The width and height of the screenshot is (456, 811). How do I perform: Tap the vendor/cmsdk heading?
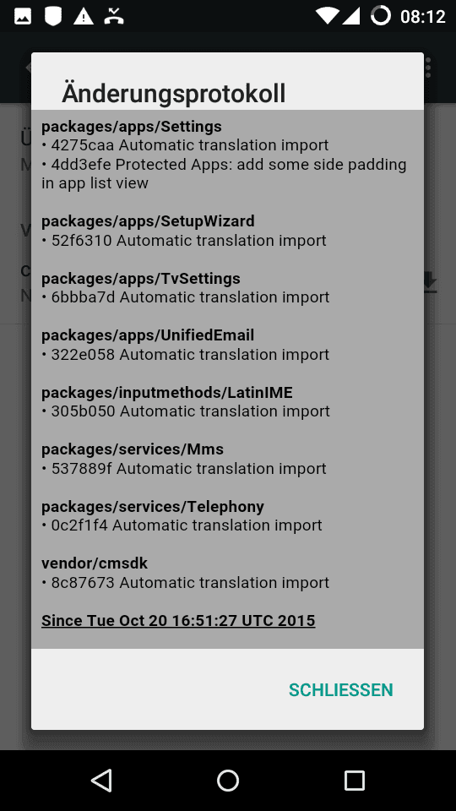[x=95, y=563]
